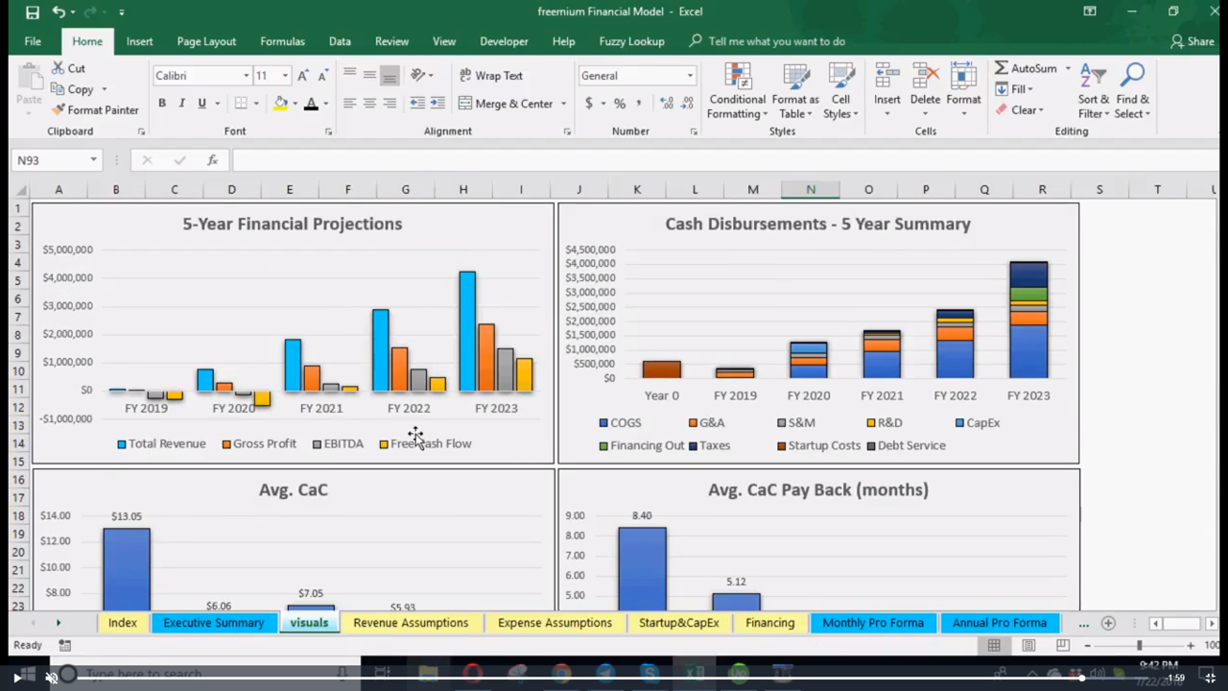Click the Borders icon
Image resolution: width=1228 pixels, height=691 pixels.
(x=241, y=104)
